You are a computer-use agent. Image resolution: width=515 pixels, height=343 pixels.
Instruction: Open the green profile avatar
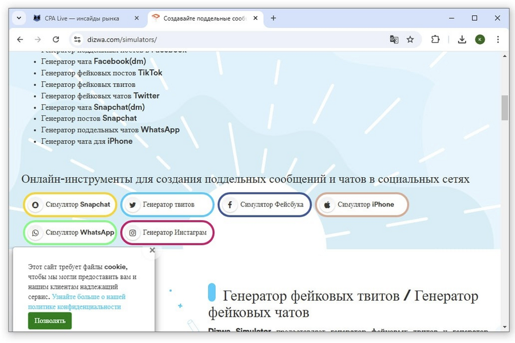coord(480,39)
